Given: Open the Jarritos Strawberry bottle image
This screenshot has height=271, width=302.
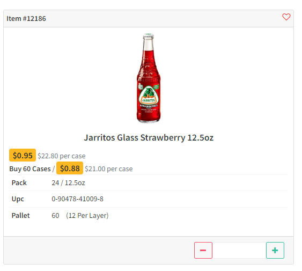Looking at the screenshot, I should click(149, 78).
